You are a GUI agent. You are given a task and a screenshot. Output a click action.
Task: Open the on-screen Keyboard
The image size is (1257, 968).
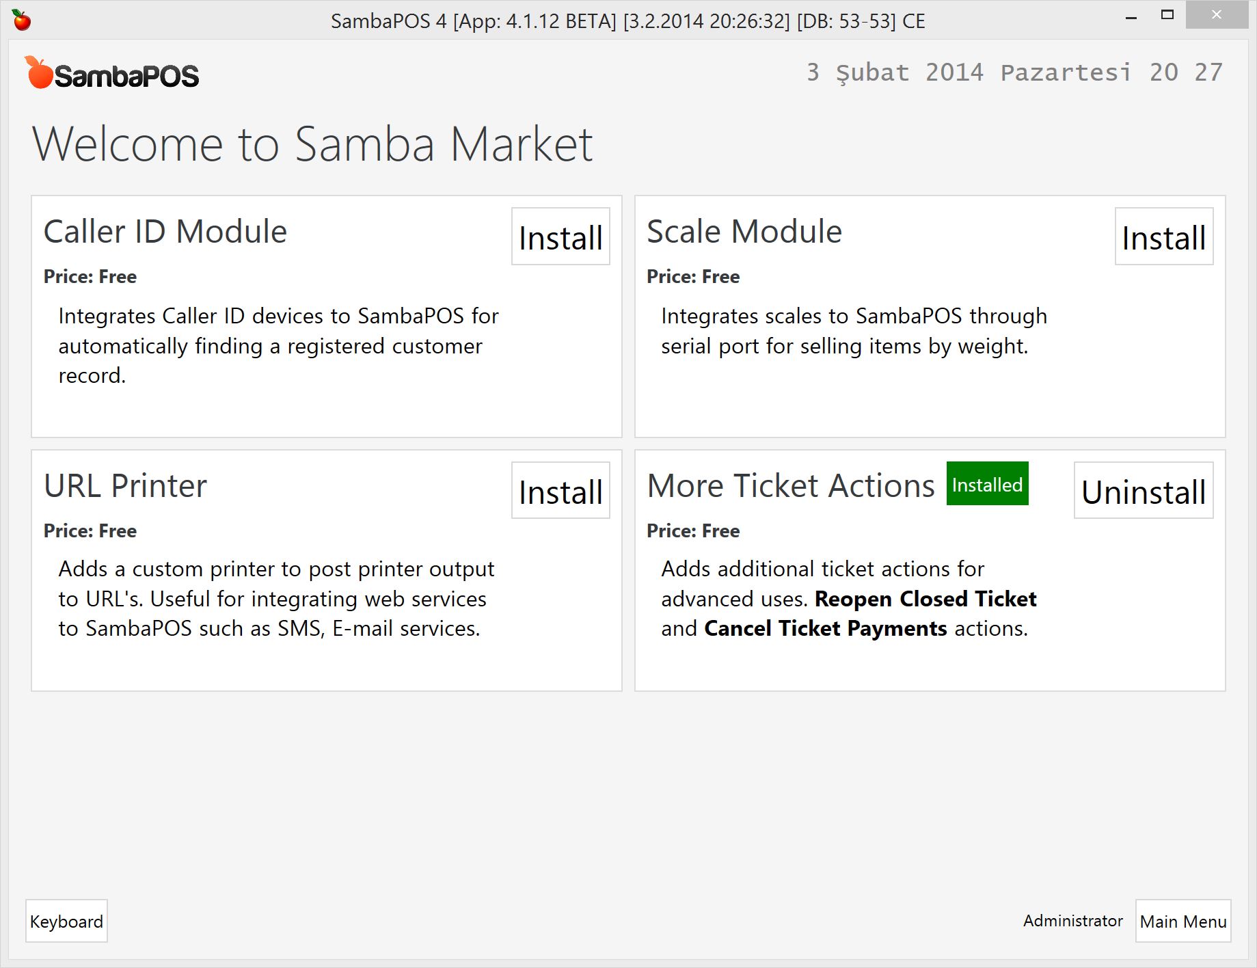[66, 921]
